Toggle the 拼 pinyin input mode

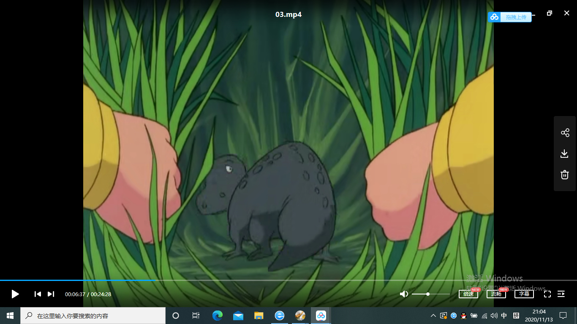coord(516,316)
